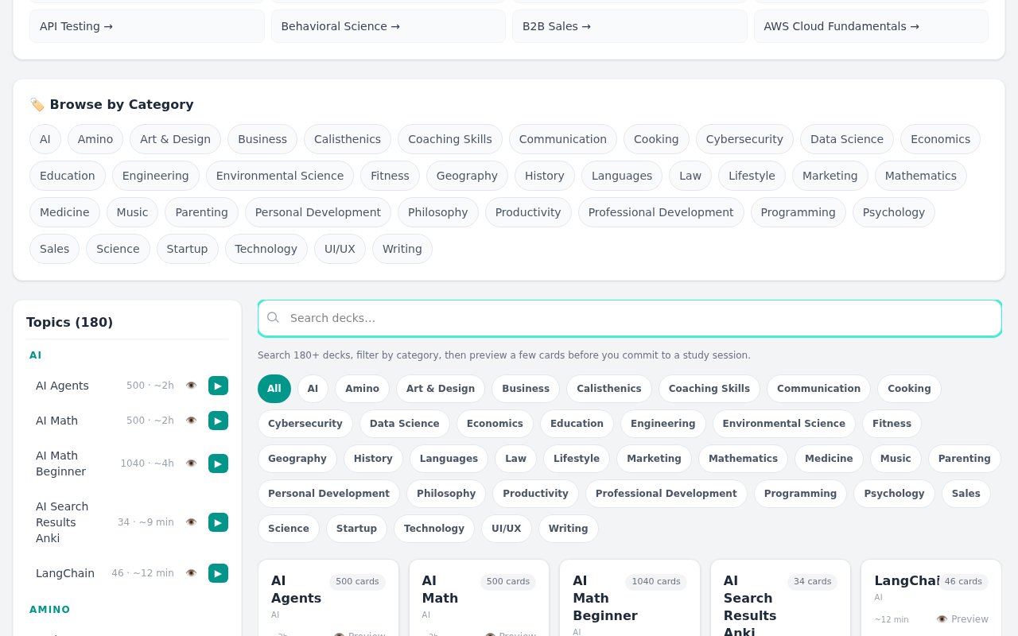Open Preview on the LangChain deck card
Screen dimensions: 1018x636
click(963, 619)
